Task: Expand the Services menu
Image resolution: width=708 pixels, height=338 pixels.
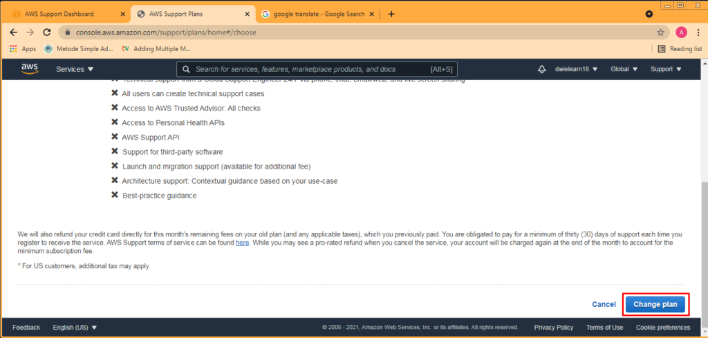Action: coord(75,70)
